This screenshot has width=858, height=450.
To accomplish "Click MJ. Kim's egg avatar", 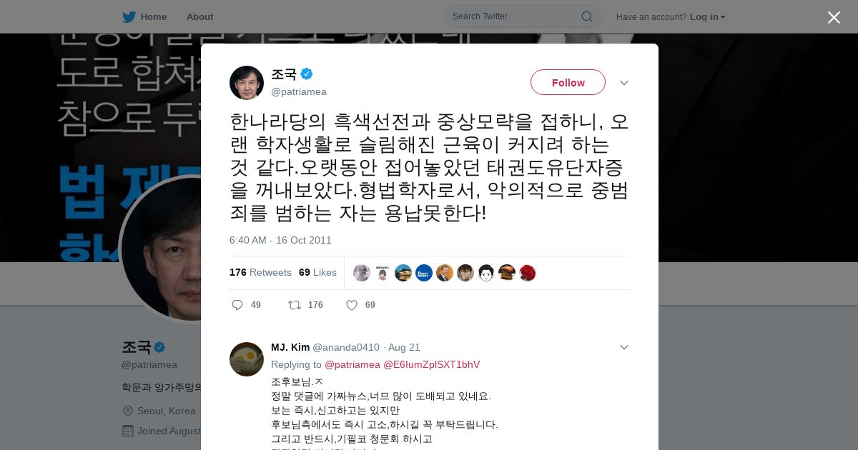I will coord(247,359).
